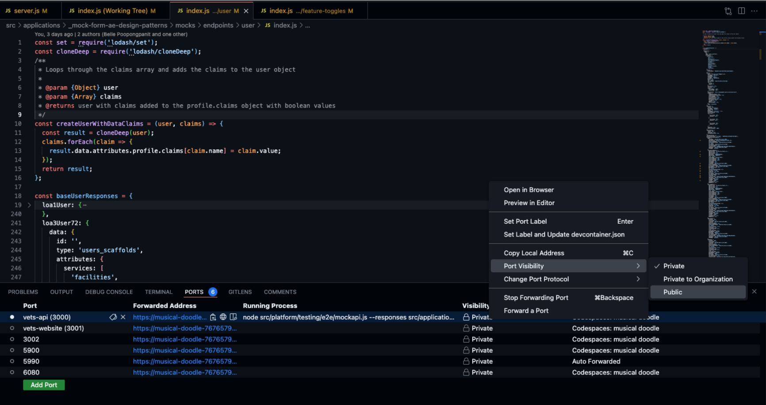The width and height of the screenshot is (766, 405).
Task: Open vets-website forwarded address link
Action: coord(185,328)
